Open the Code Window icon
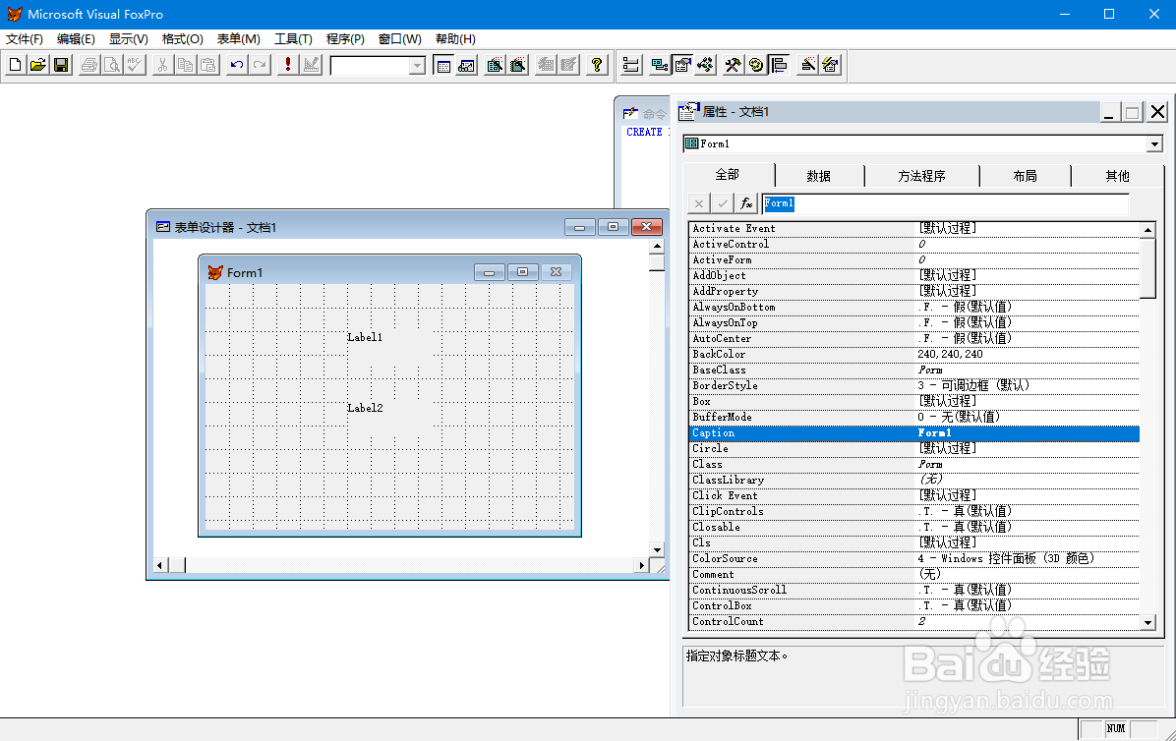Screen dimensions: 1176x741 705,65
